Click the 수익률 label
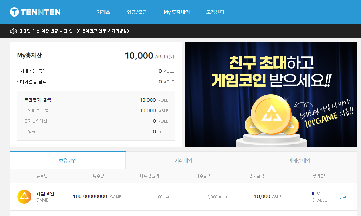This screenshot has height=216, width=361. [30, 132]
